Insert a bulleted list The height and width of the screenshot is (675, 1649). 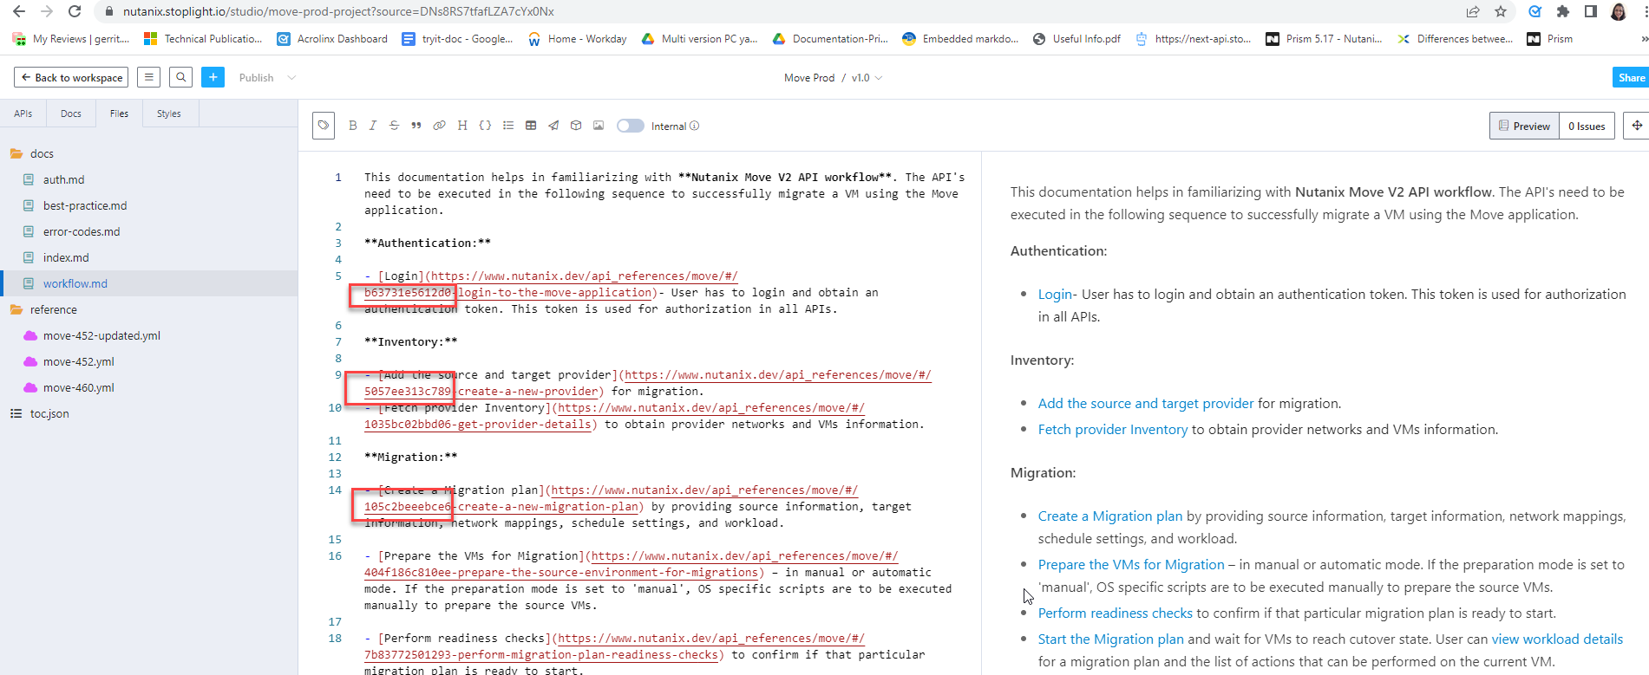click(x=508, y=126)
